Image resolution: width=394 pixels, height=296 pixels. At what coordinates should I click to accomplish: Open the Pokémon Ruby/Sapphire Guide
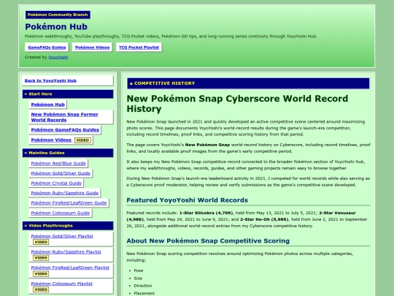pos(65,193)
